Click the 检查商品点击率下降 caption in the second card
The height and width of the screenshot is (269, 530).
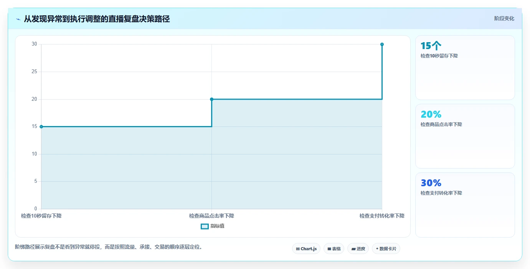[441, 125]
